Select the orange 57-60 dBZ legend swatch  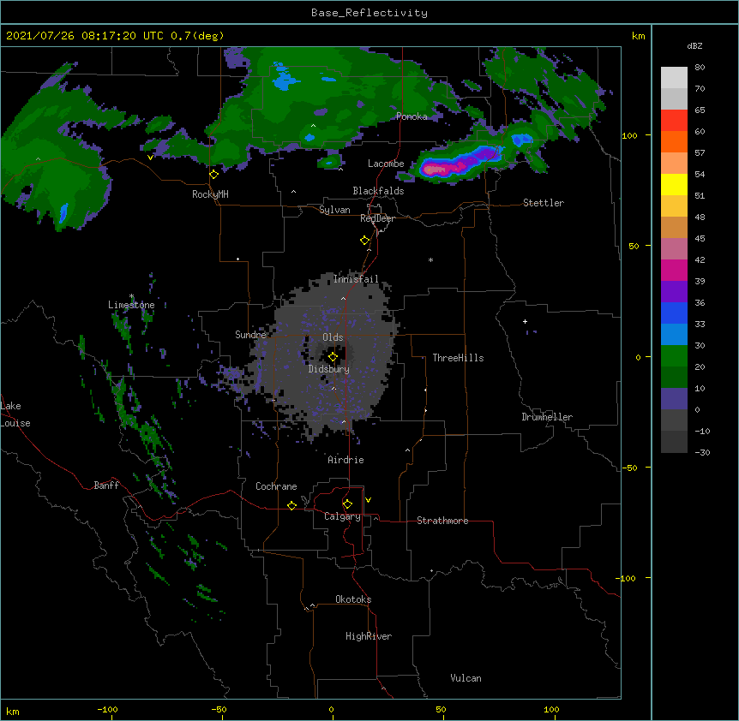pyautogui.click(x=674, y=141)
